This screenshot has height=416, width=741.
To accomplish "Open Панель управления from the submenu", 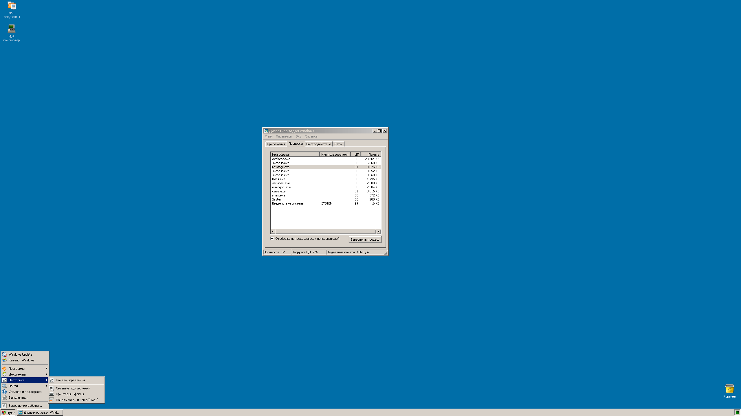I will point(70,380).
